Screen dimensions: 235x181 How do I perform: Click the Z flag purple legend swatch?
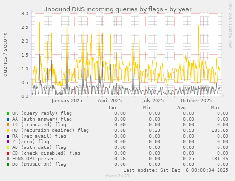[8, 142]
